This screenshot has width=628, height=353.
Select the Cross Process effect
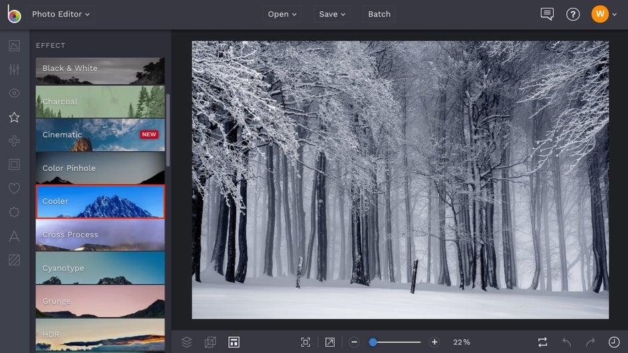(x=100, y=235)
